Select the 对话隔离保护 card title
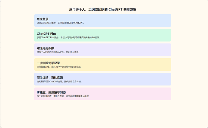 pos(46,48)
